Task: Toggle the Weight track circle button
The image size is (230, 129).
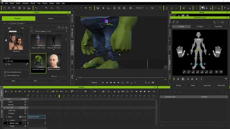Action: pyautogui.click(x=25, y=126)
